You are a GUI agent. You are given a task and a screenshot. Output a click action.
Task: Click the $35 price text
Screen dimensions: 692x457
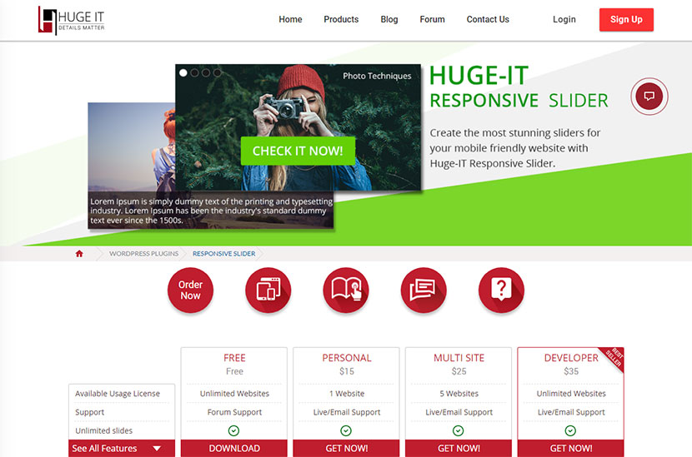(571, 371)
